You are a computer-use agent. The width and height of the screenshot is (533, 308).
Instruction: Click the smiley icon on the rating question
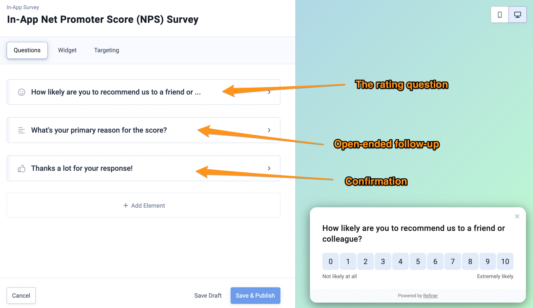coord(22,92)
